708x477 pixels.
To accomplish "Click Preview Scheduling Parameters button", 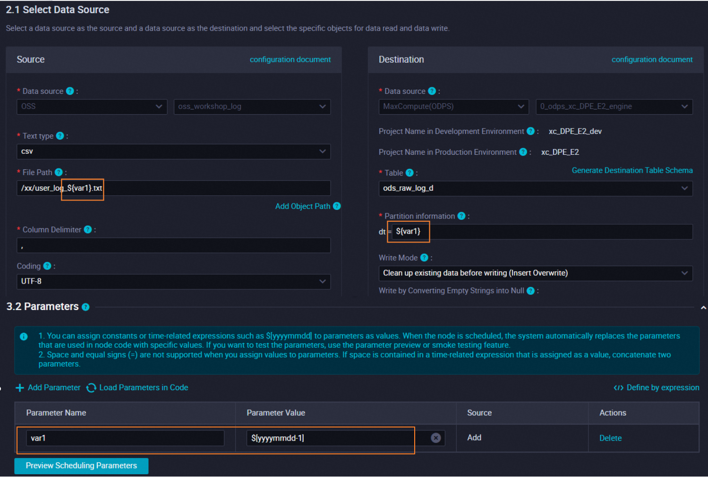I will [81, 466].
